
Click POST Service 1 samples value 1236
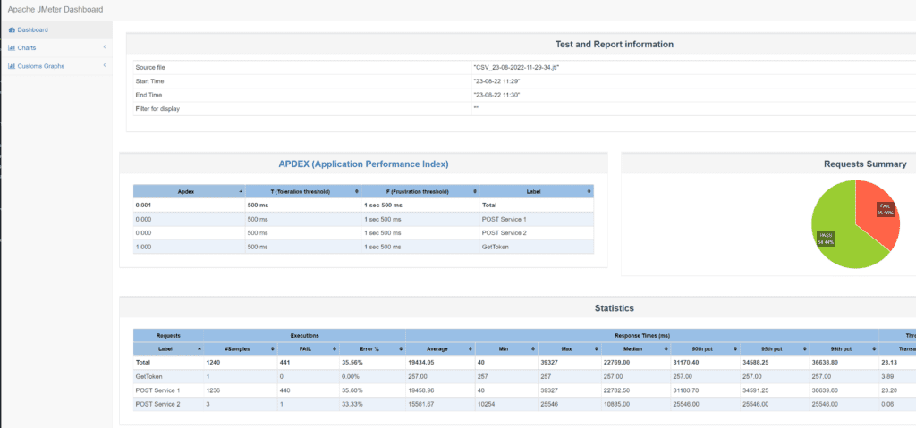pos(213,390)
